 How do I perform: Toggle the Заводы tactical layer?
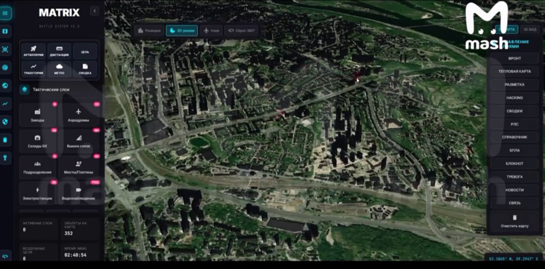[37, 115]
